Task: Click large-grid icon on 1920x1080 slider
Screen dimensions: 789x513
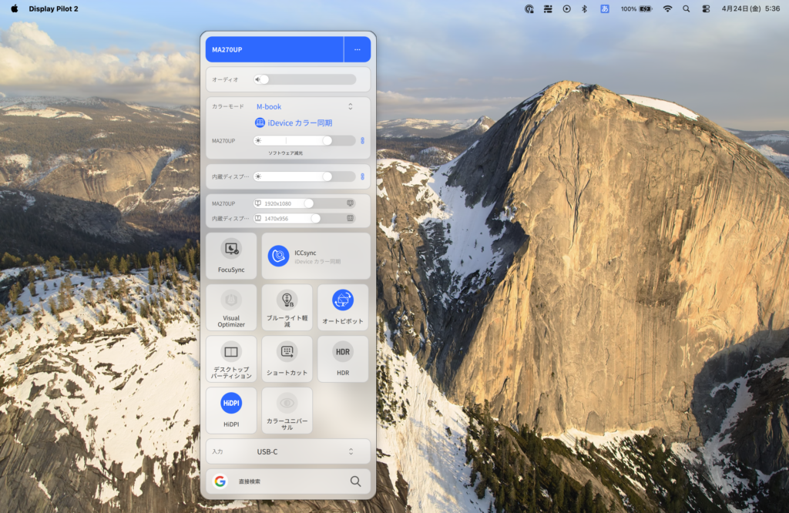Action: 351,203
